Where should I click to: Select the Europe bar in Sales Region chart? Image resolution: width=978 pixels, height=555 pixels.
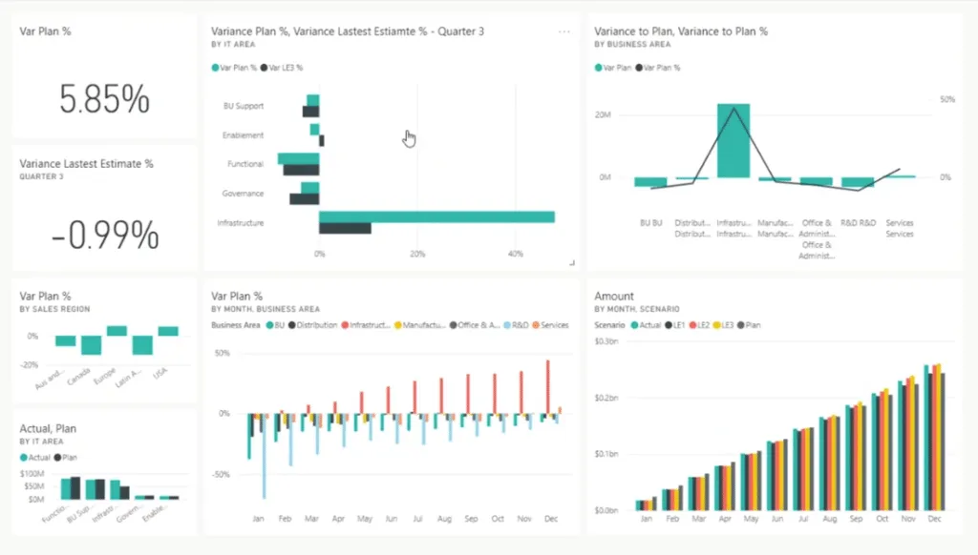tap(117, 331)
